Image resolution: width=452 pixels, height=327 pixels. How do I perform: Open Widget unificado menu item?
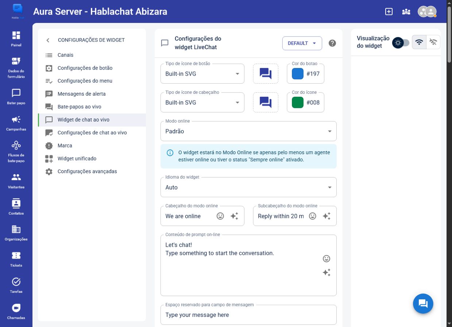pyautogui.click(x=92, y=159)
